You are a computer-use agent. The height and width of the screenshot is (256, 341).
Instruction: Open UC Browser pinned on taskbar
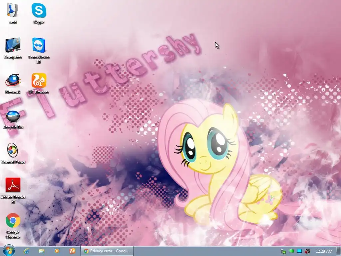click(x=72, y=251)
